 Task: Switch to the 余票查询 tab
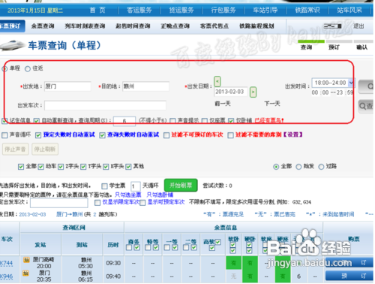click(43, 26)
